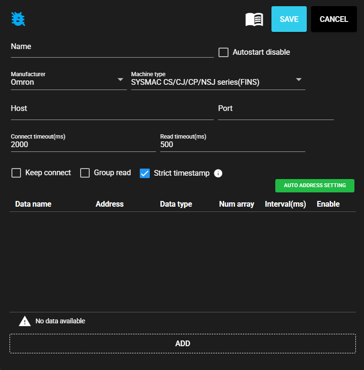Edit the Connect timeout value 2000

(x=83, y=144)
